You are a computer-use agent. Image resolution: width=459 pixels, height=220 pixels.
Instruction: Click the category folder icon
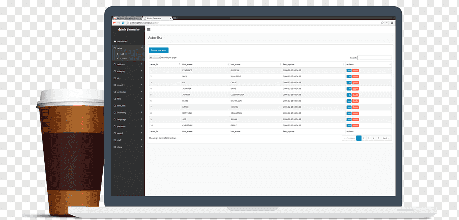click(x=115, y=71)
